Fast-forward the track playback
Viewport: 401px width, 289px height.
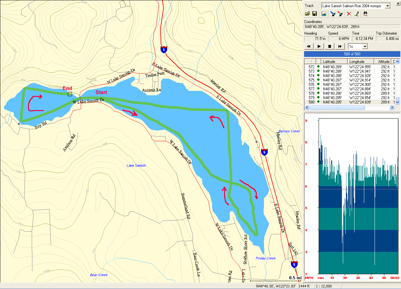pos(340,47)
